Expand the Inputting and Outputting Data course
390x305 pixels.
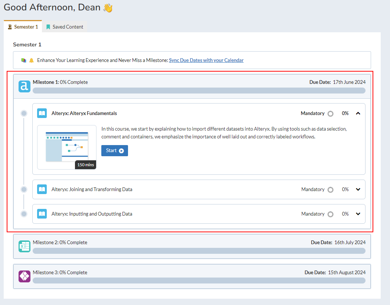click(x=358, y=214)
